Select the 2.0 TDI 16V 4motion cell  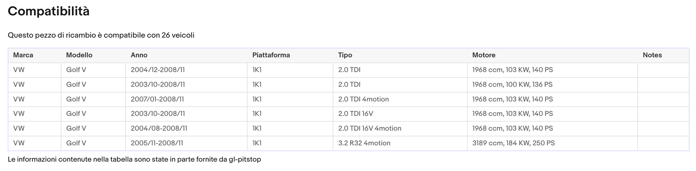coord(369,128)
